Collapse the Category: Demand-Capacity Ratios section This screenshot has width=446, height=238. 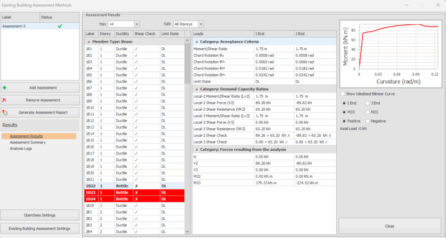tap(196, 89)
